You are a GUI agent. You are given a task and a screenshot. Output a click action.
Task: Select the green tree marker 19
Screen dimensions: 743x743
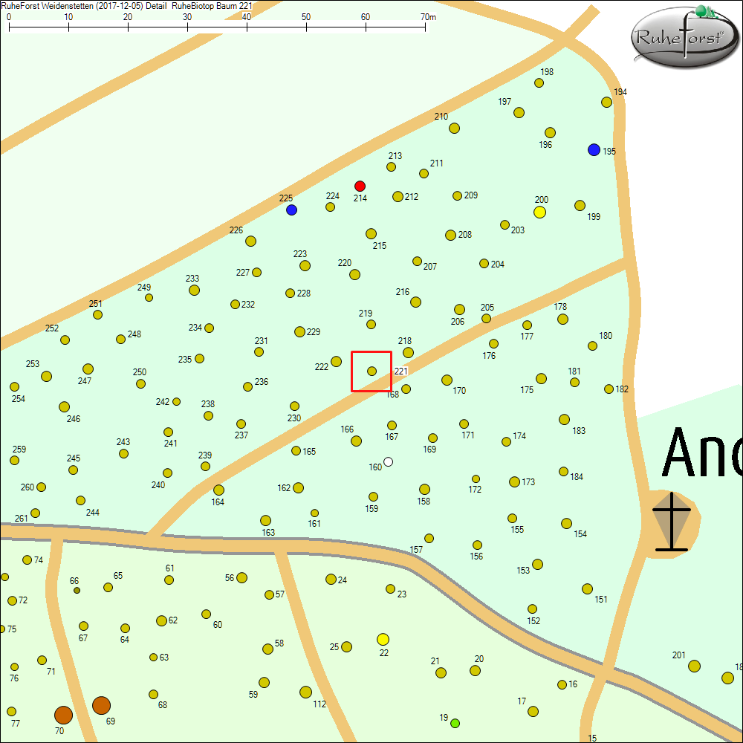click(x=455, y=723)
